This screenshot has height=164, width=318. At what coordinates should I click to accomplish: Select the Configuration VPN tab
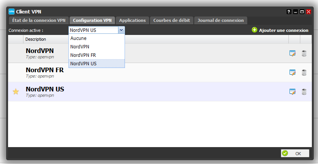pos(92,20)
